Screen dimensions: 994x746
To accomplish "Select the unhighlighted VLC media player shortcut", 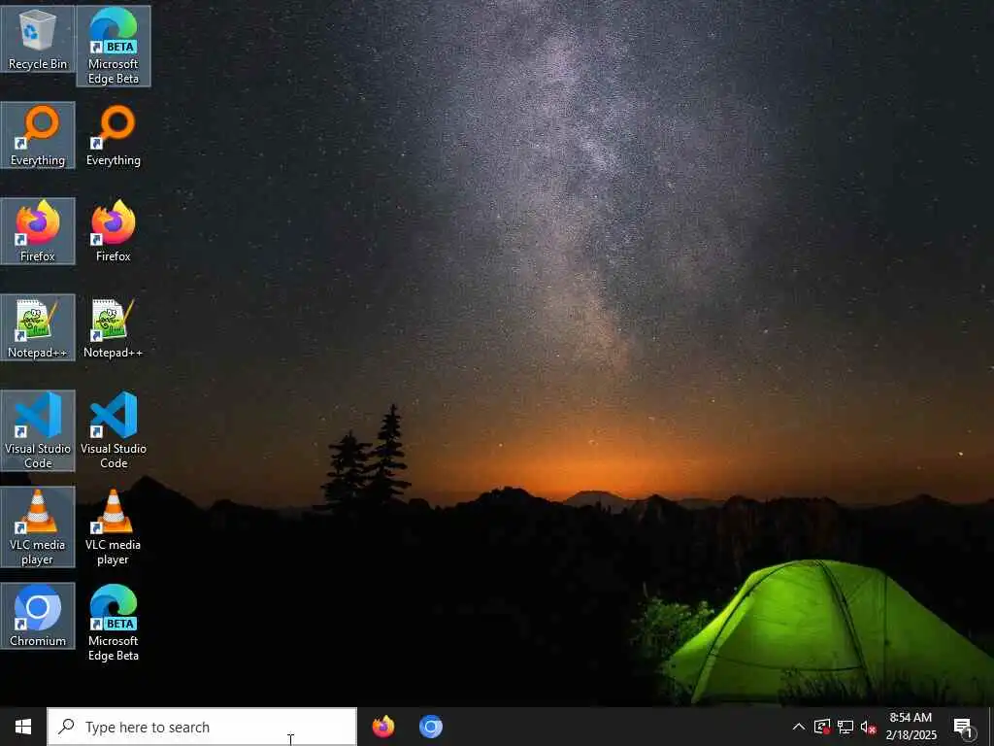I will click(114, 527).
